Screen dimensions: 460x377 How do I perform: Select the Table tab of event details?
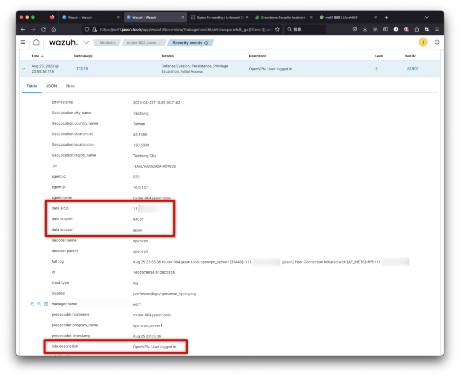tap(32, 86)
